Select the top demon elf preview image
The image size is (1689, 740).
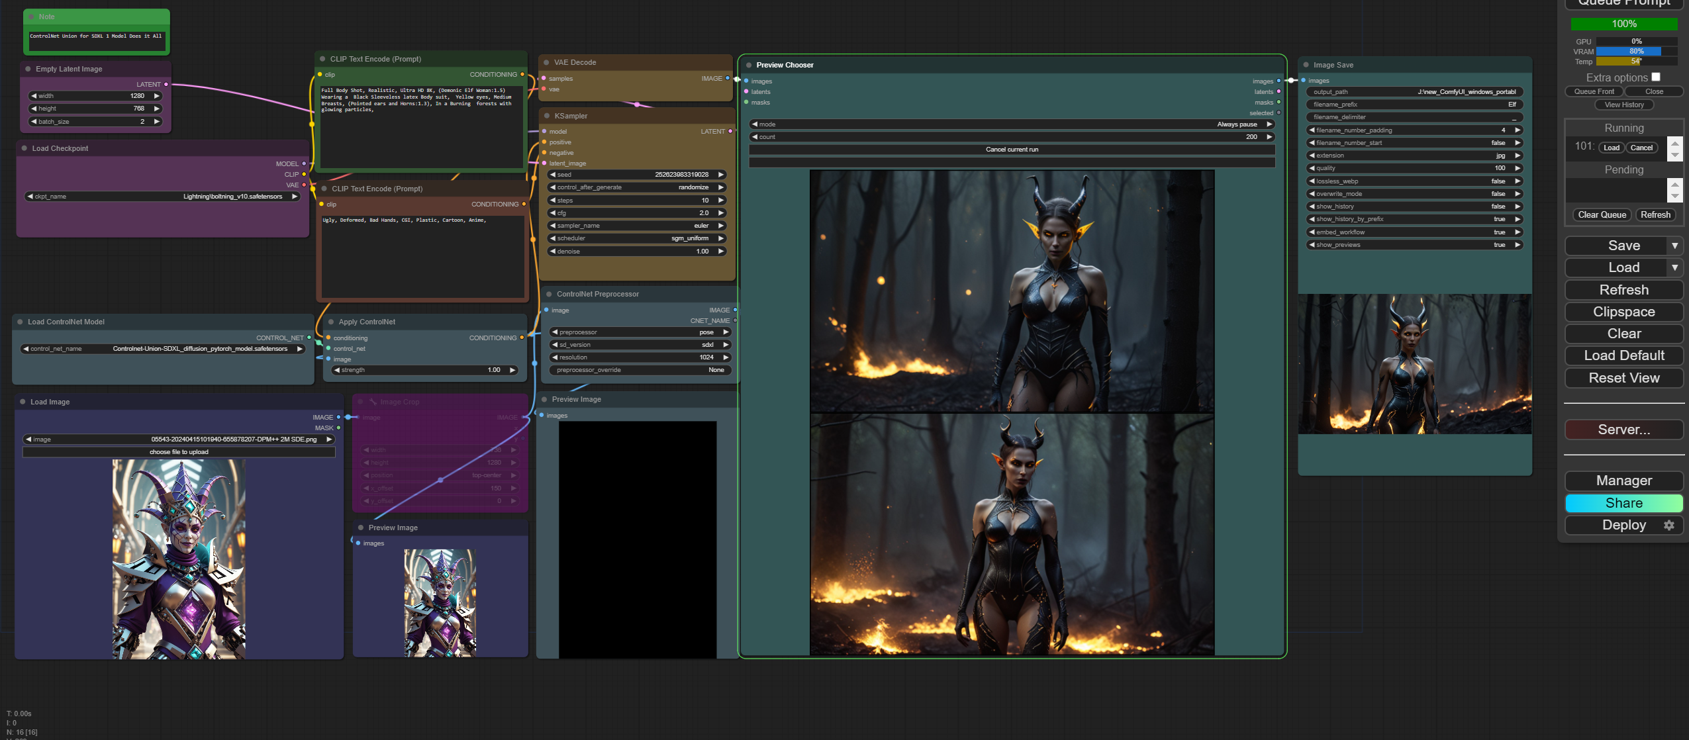pyautogui.click(x=1012, y=291)
